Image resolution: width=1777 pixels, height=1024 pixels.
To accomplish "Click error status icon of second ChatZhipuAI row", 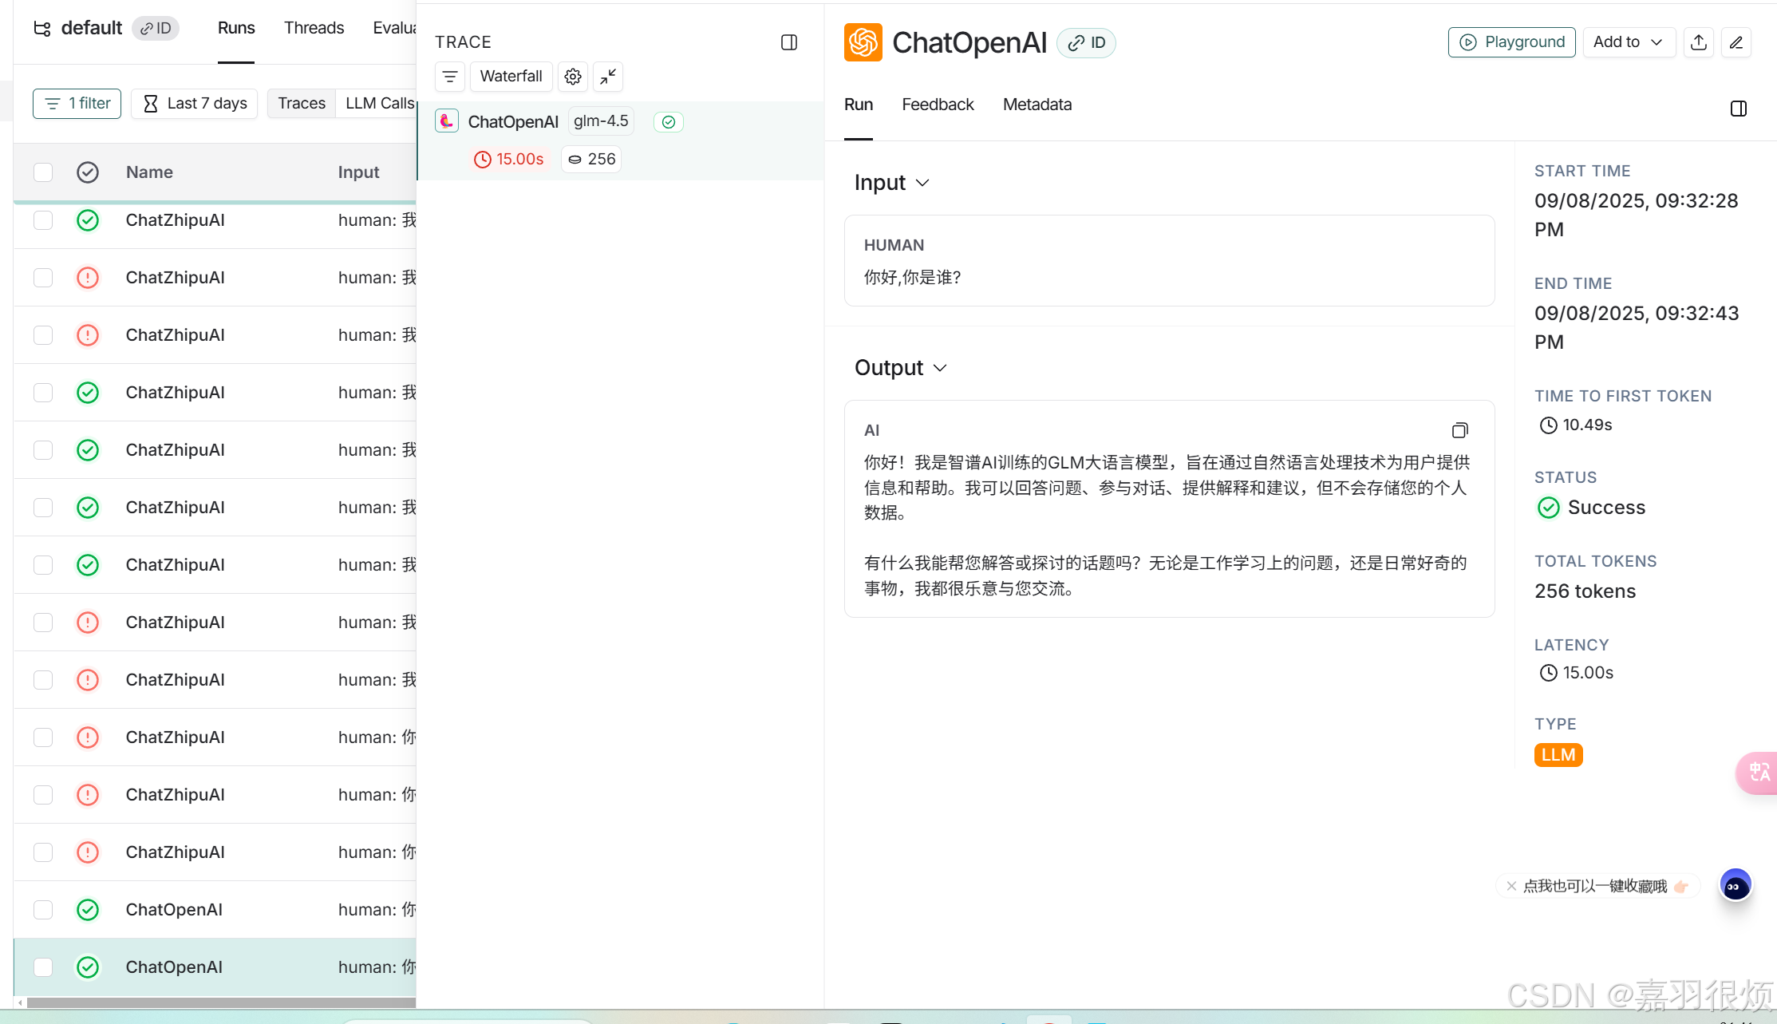I will click(88, 278).
